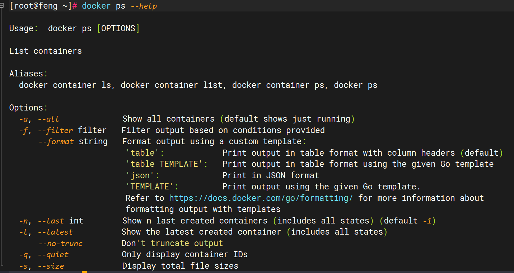Click the 'docker container ps' alias

click(x=278, y=85)
